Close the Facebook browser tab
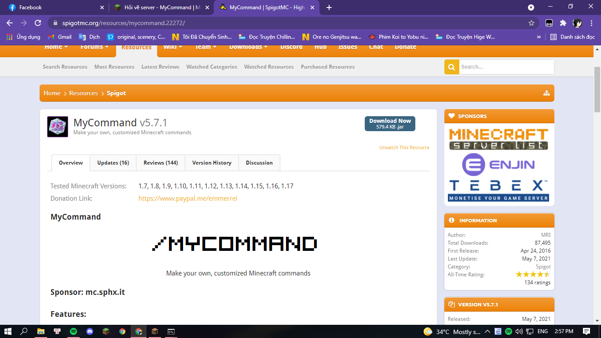Viewport: 601px width, 338px height. [x=102, y=7]
